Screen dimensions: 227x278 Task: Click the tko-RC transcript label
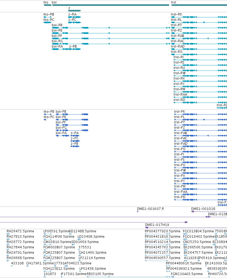pos(49,20)
